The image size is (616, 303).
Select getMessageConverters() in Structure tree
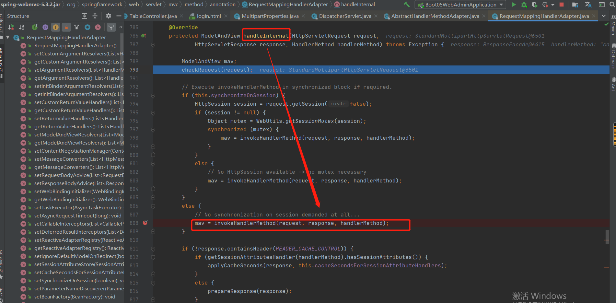coord(79,167)
